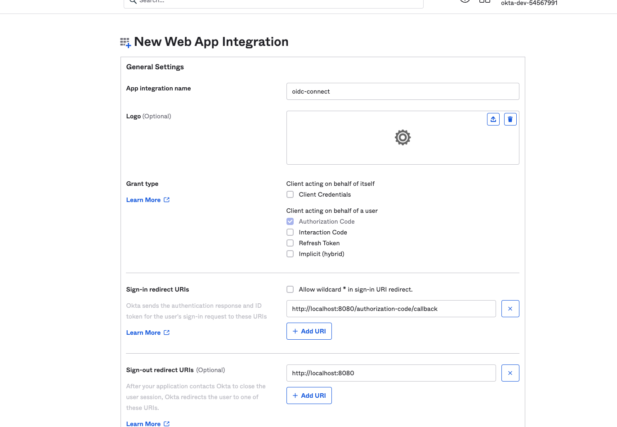The height and width of the screenshot is (427, 617).
Task: Click the external link icon beside Sign-in redirect Learn More
Action: click(x=167, y=332)
